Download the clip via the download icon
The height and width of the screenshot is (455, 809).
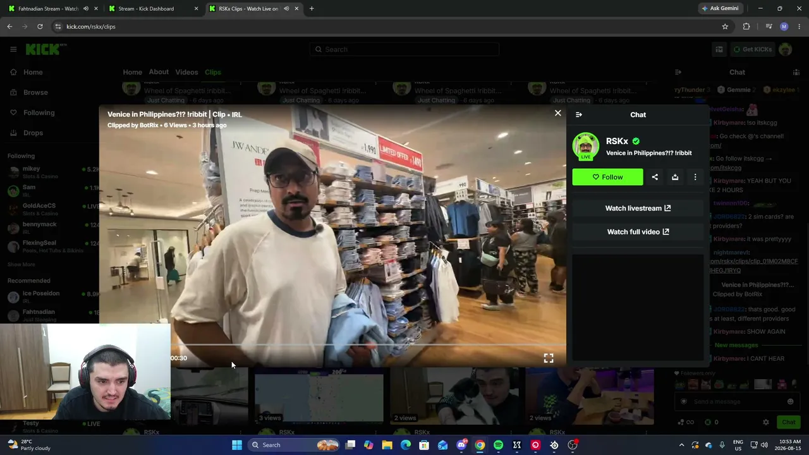tap(675, 177)
